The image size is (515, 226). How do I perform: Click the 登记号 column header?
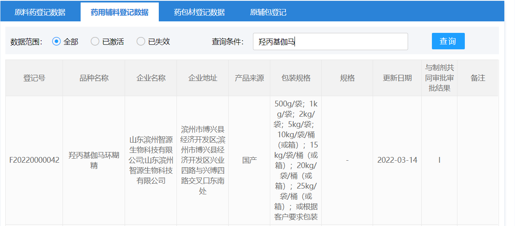point(34,78)
